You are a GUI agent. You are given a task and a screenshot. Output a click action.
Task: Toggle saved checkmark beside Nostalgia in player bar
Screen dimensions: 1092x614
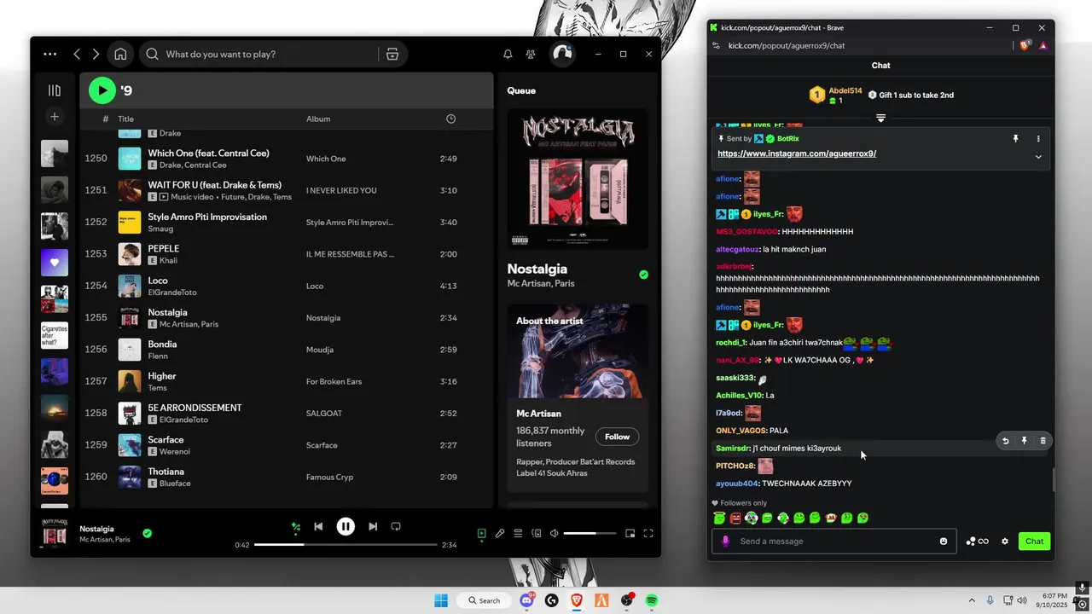tap(147, 533)
